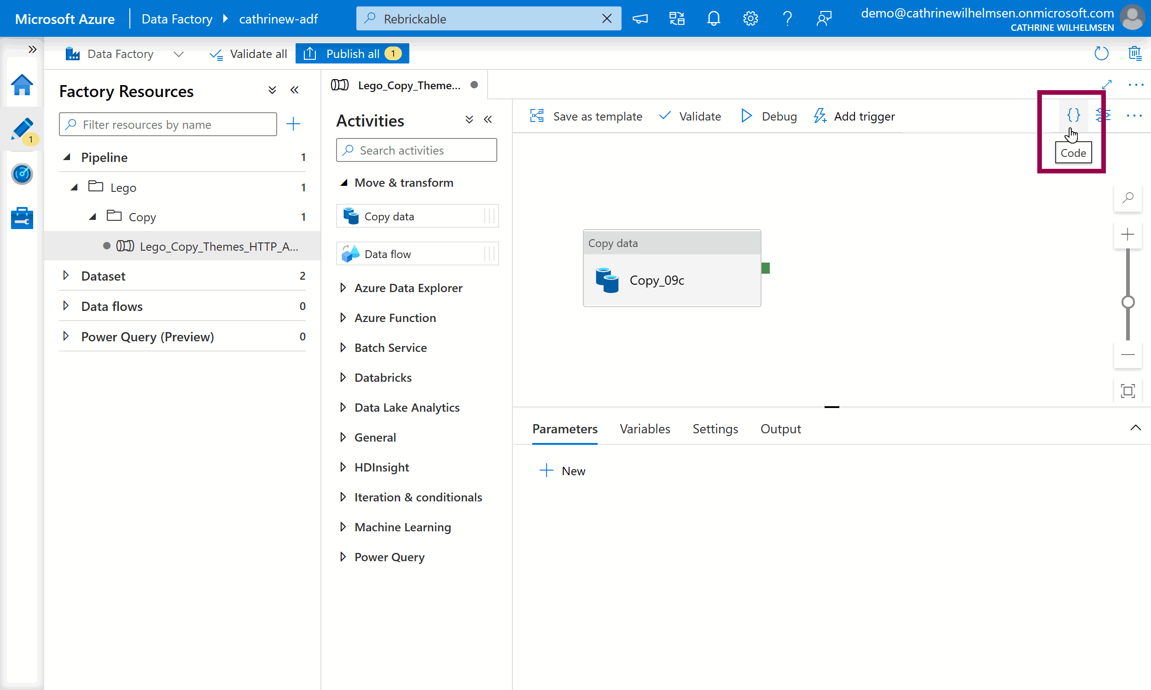The width and height of the screenshot is (1151, 690).
Task: Click the canvas zoom slider handle
Action: click(1127, 302)
